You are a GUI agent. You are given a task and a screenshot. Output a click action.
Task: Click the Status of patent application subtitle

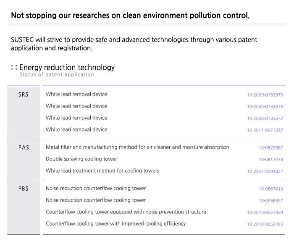(57, 75)
